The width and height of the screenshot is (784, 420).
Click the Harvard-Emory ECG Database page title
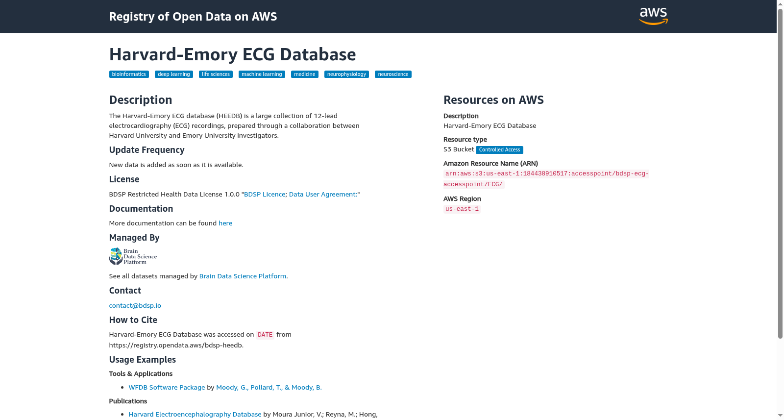click(233, 54)
